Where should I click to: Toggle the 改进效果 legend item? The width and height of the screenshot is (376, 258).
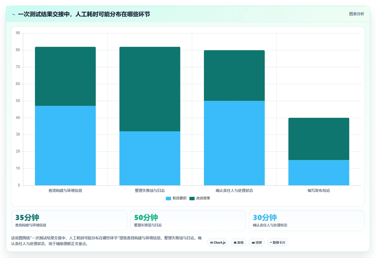click(200, 198)
